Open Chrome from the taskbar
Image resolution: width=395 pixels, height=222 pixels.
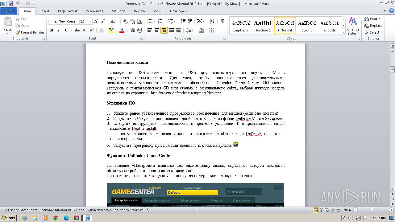56,218
